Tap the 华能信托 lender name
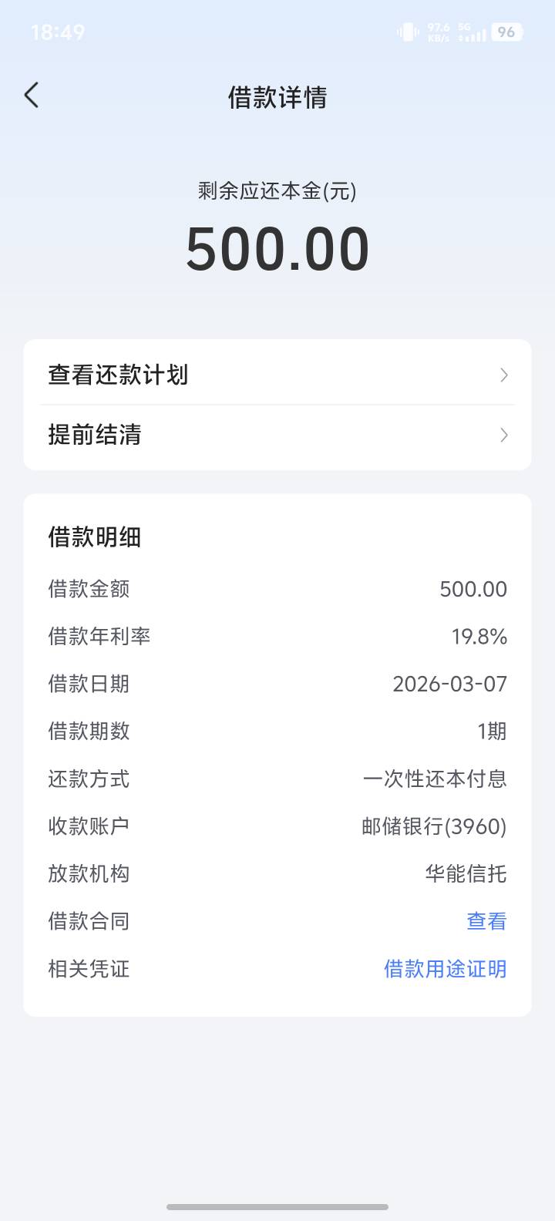 (466, 874)
